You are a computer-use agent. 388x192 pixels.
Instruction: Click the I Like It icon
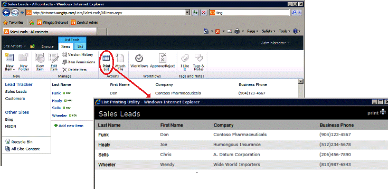tap(185, 59)
